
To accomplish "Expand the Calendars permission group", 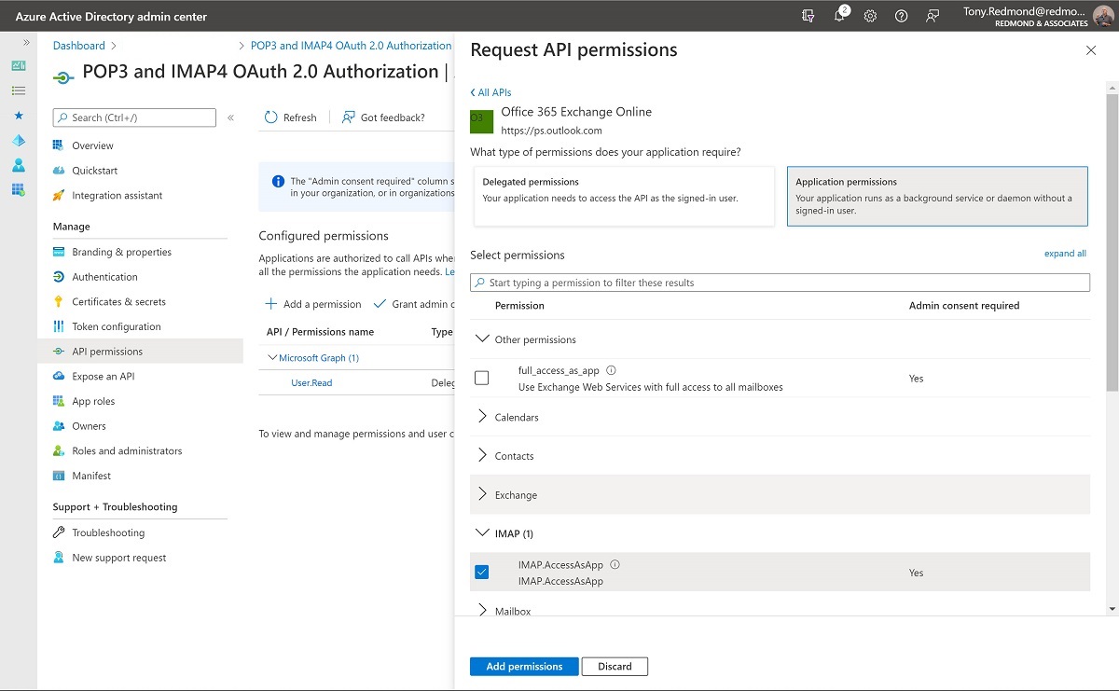I will 482,417.
